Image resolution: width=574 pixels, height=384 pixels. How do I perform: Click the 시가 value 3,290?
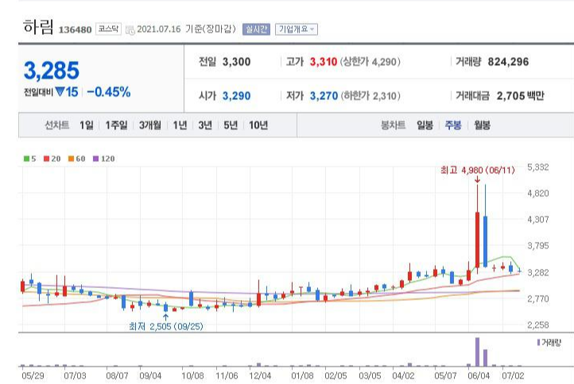[236, 96]
